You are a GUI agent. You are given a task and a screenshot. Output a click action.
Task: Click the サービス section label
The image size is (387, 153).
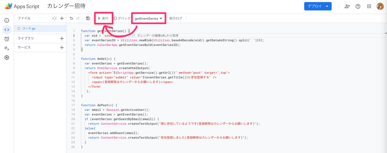[24, 47]
